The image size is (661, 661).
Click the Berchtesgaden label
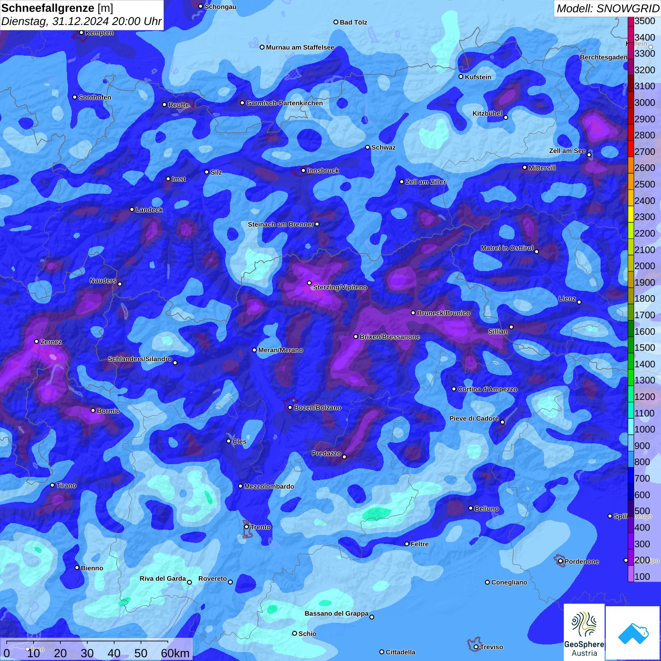tap(603, 57)
